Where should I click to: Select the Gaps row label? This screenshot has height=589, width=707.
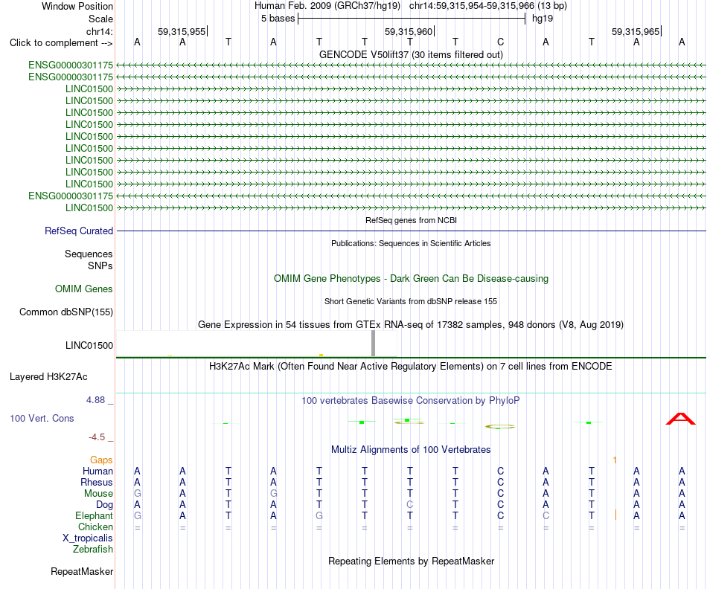(x=101, y=460)
